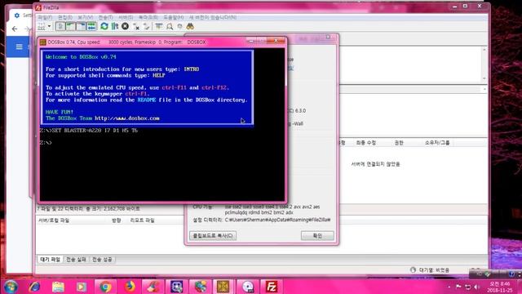Image resolution: width=522 pixels, height=294 pixels.
Task: Open the Windows Start menu
Action: tap(11, 287)
